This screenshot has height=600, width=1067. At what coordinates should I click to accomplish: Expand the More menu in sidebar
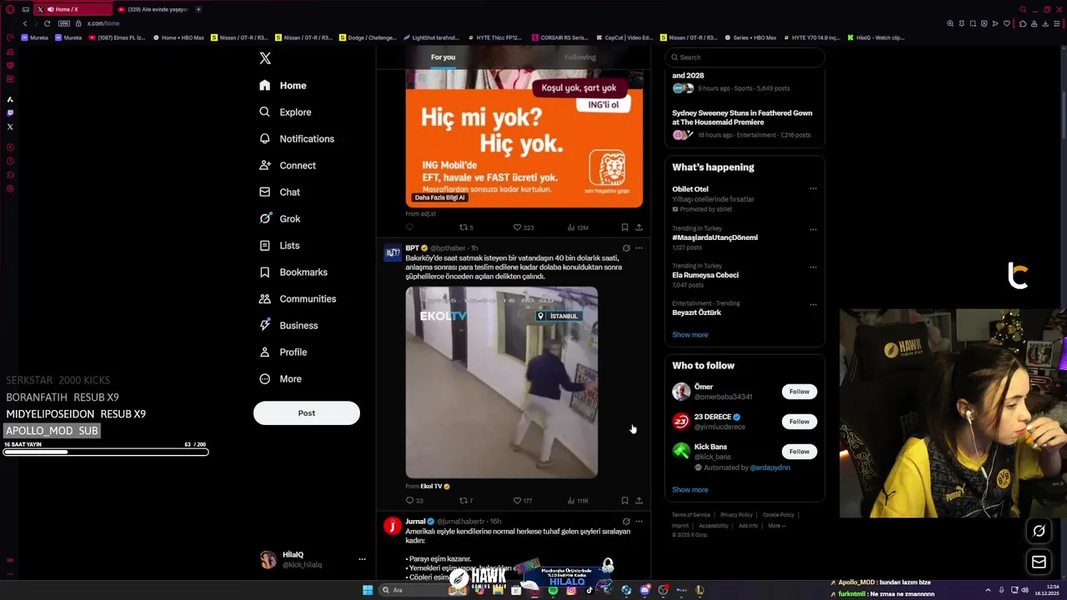click(x=280, y=379)
